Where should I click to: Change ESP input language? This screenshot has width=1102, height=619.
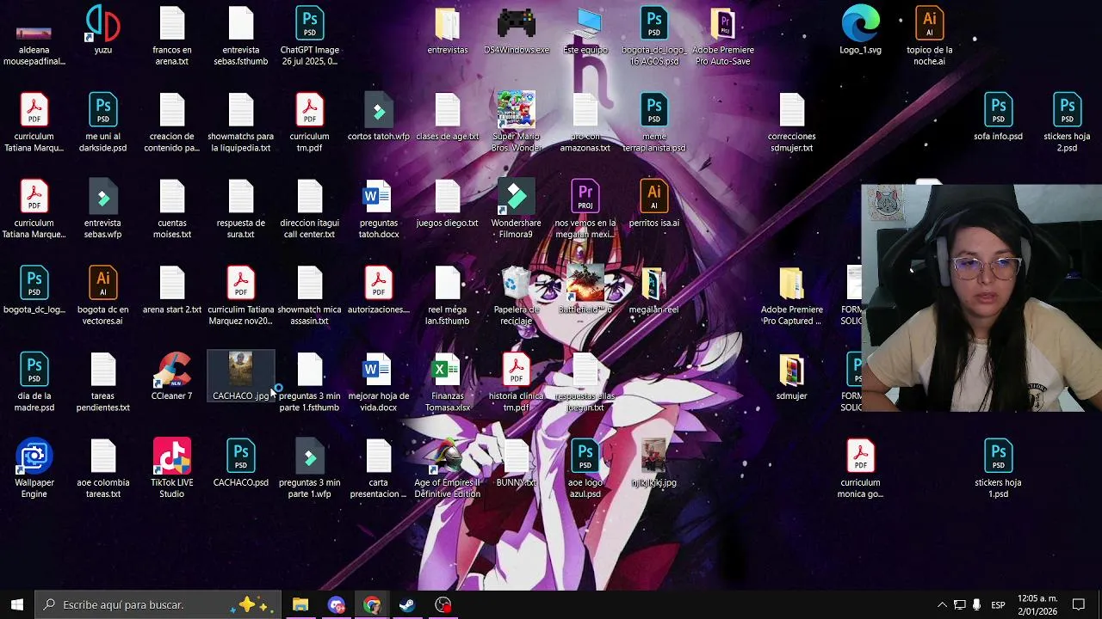tap(998, 604)
